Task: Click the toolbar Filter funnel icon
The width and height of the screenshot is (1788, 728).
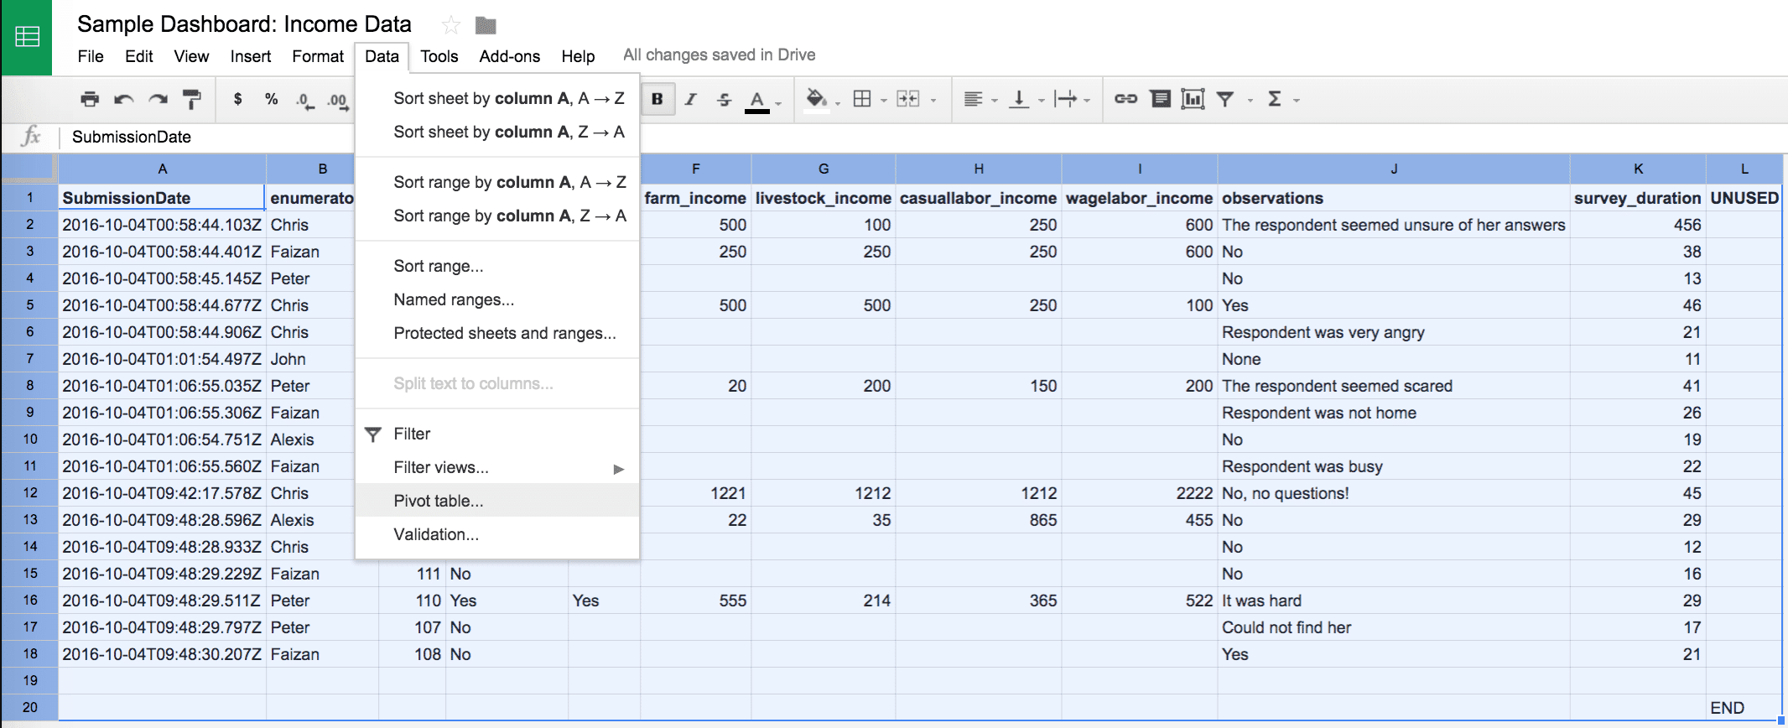Action: tap(1225, 99)
